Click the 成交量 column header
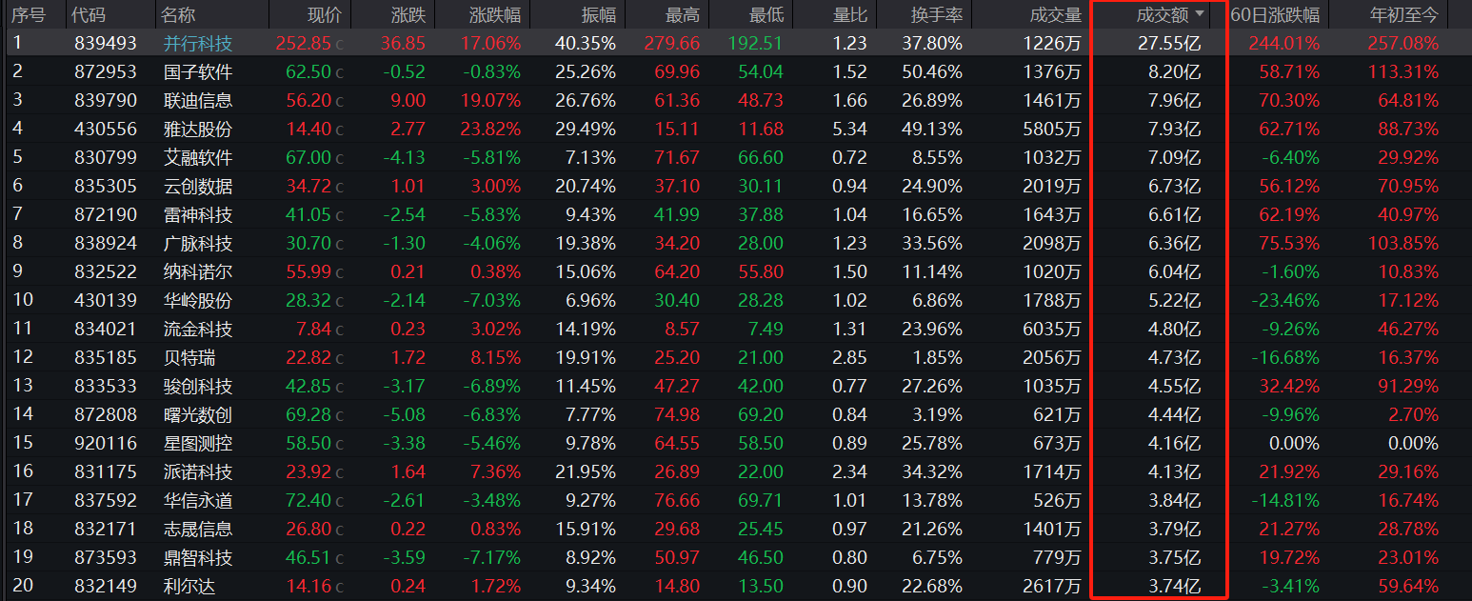This screenshot has width=1472, height=601. (x=1056, y=14)
